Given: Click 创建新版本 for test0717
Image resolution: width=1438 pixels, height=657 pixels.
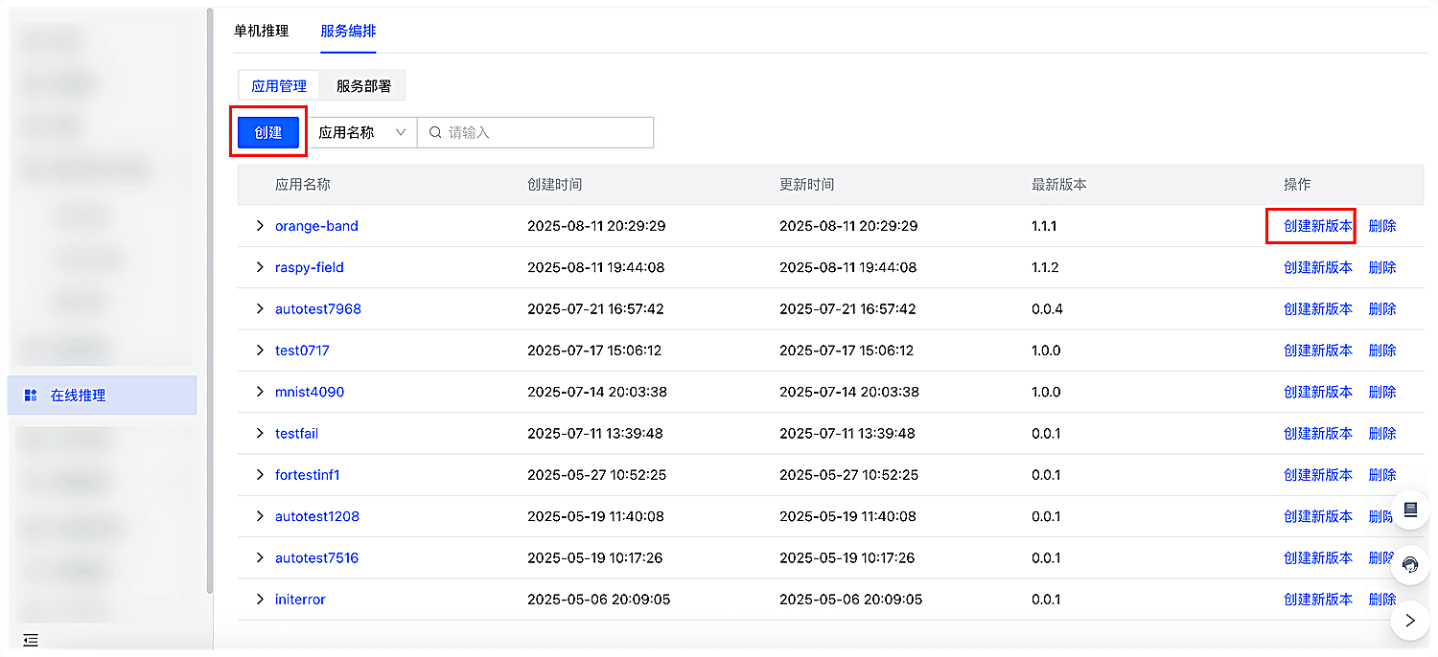Looking at the screenshot, I should click(1318, 351).
